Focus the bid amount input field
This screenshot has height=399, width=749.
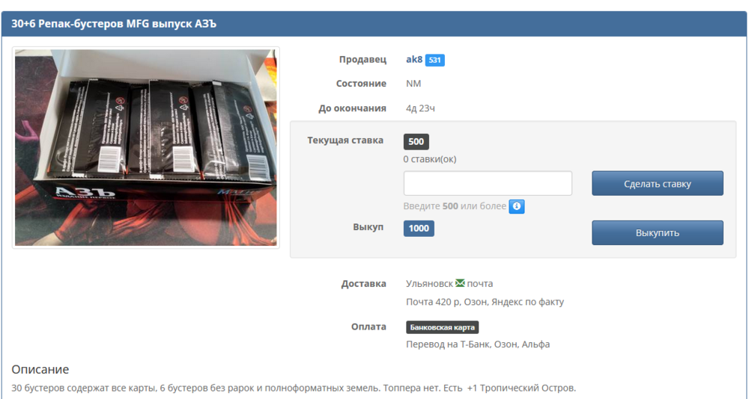488,183
